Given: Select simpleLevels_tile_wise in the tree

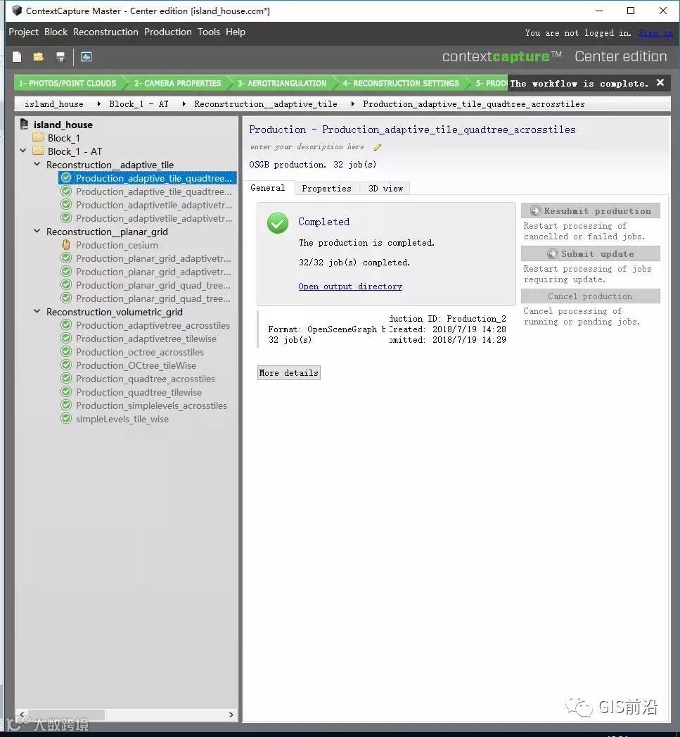Looking at the screenshot, I should [122, 419].
